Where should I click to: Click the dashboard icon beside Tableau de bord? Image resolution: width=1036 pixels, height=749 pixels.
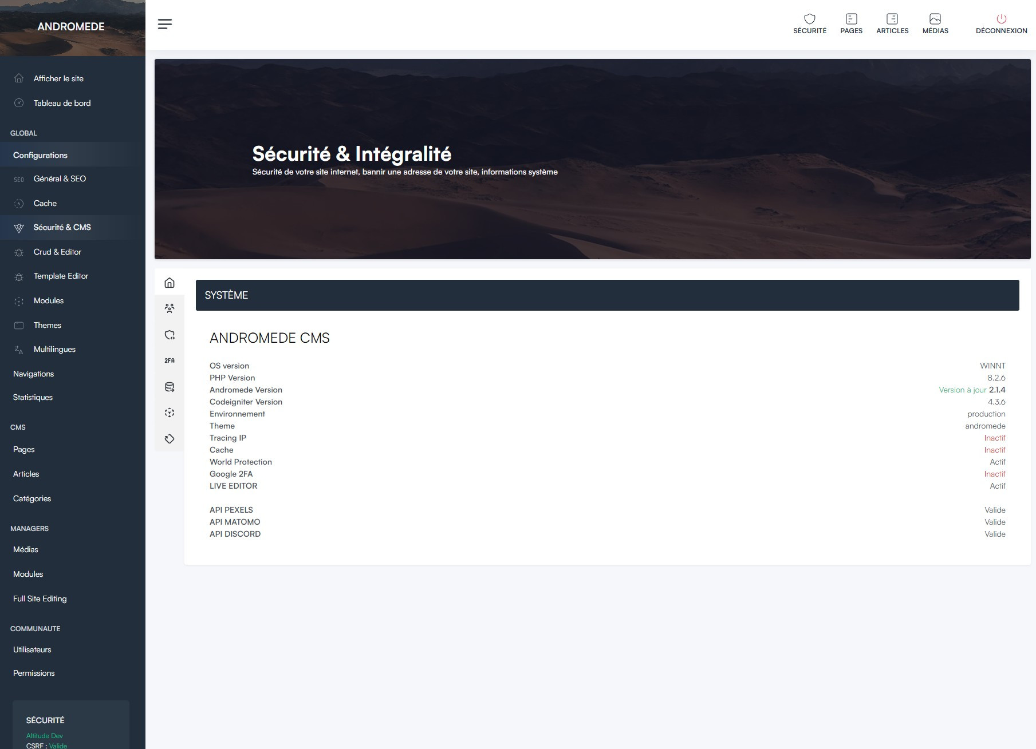point(19,103)
